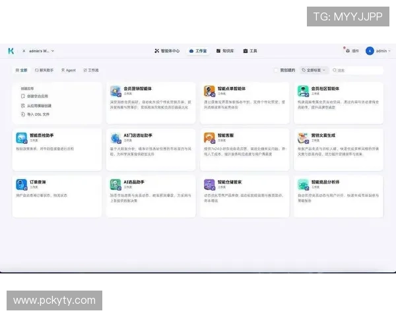The height and width of the screenshot is (317, 396).
Task: Open the 会员社区智能体 app icon
Action: coord(303,91)
